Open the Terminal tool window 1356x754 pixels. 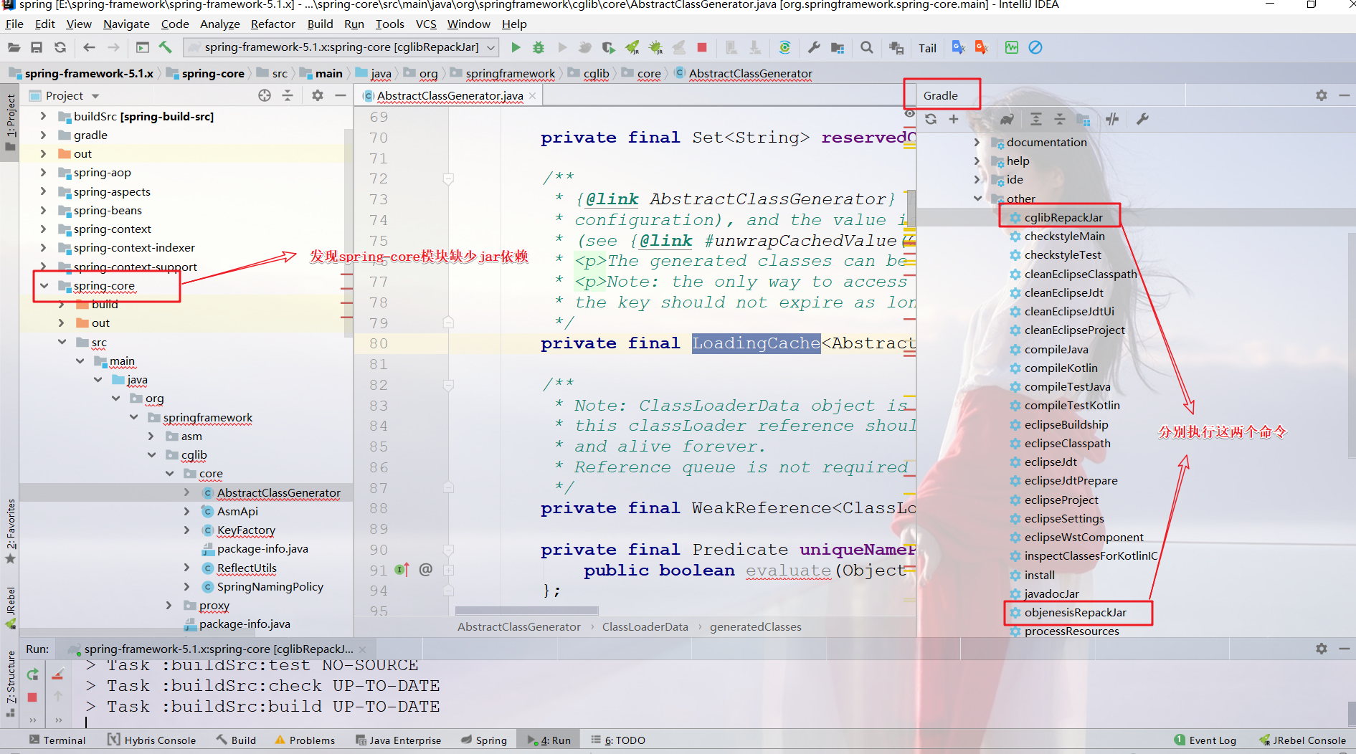(57, 740)
